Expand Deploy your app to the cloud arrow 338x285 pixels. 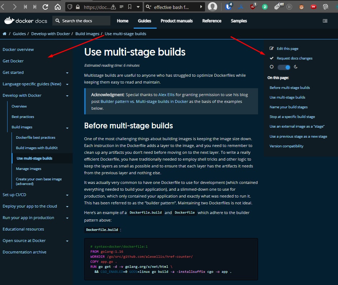click(x=67, y=206)
